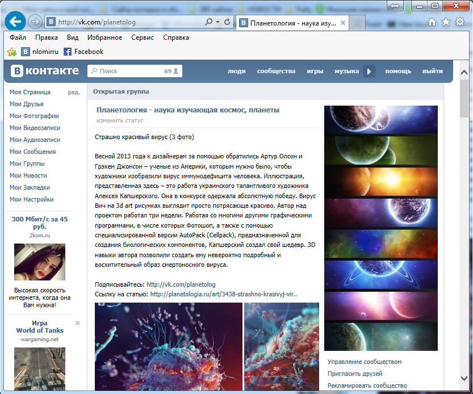
Task: Open the Сервис menu
Action: (143, 37)
